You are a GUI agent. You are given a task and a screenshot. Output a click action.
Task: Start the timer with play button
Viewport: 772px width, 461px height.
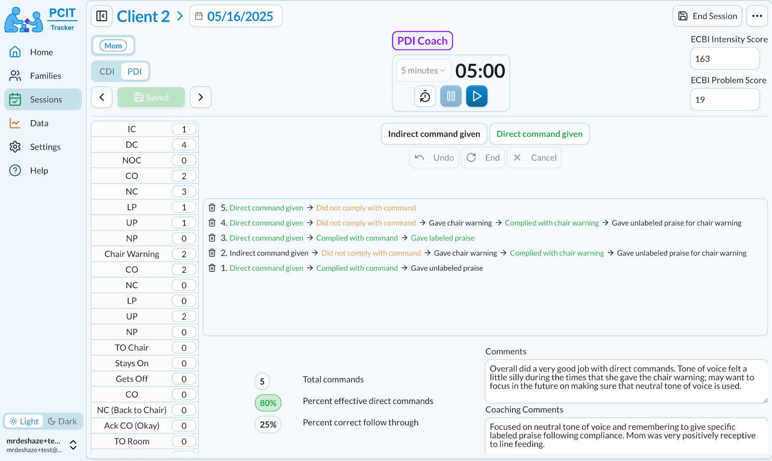point(476,96)
